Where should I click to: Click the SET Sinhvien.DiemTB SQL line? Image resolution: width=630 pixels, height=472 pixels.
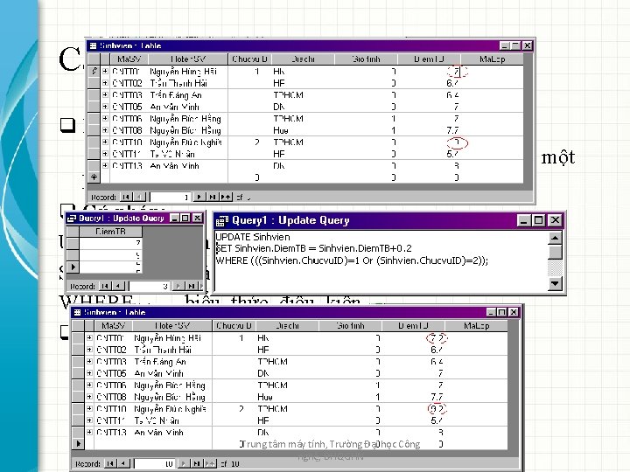(314, 248)
